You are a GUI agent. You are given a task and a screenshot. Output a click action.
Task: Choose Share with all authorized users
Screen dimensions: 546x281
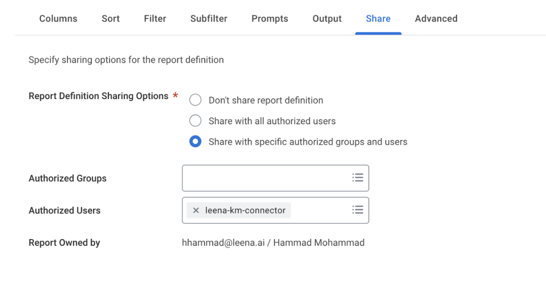pyautogui.click(x=195, y=121)
